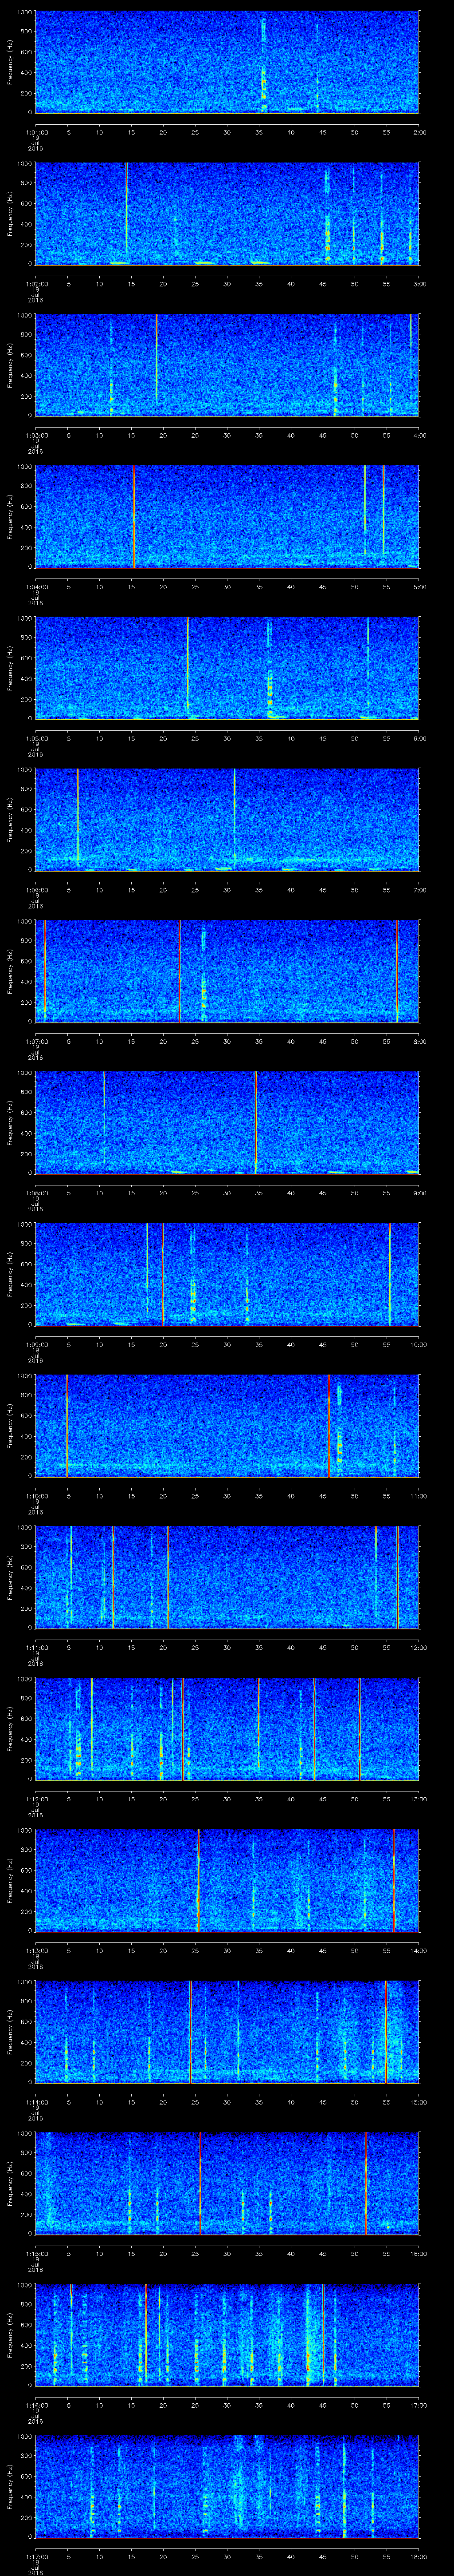This screenshot has height=2576, width=454.
Task: Select the spectrogram panel starting at 1:01:00
Action: pyautogui.click(x=227, y=62)
